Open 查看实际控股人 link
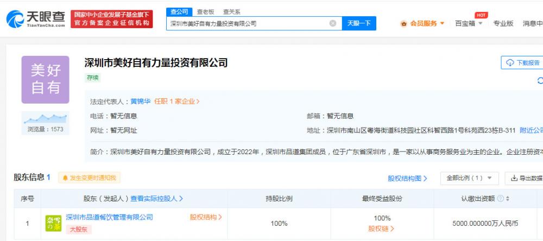This screenshot has height=241, width=543. pos(156,199)
